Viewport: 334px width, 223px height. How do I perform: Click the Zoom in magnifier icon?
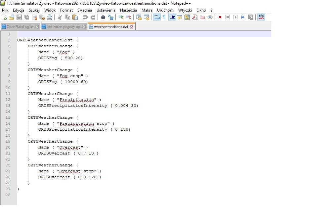click(121, 17)
